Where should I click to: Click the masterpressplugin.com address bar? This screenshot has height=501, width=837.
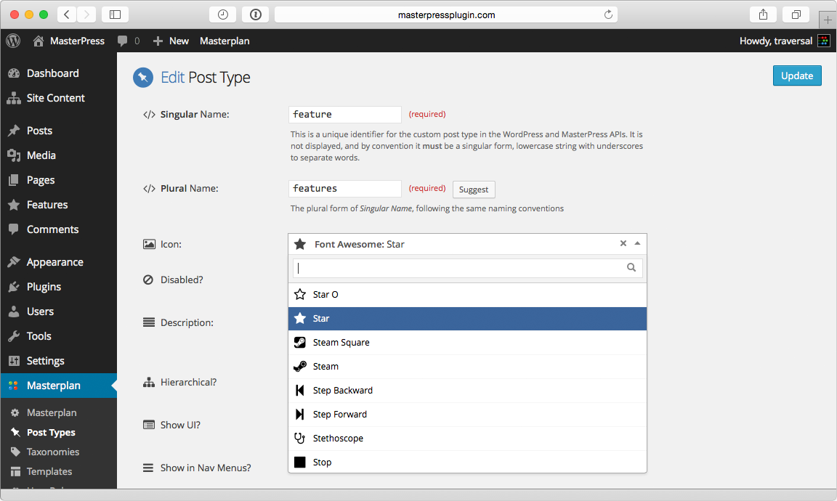(446, 15)
